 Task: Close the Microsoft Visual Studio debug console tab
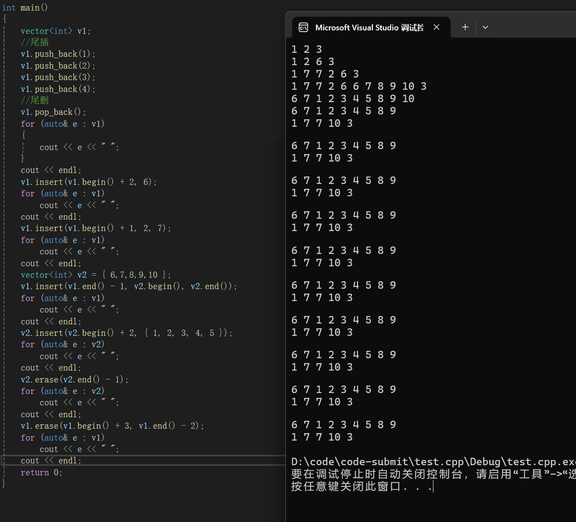437,27
